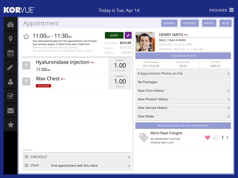Click the 'Today is Tue, Apr 14' date header
Viewport: 238px width, 178px height.
[x=119, y=10]
